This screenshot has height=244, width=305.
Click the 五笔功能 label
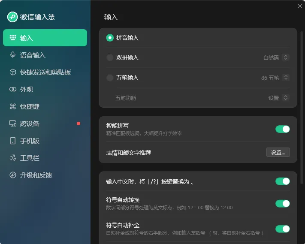coord(126,98)
